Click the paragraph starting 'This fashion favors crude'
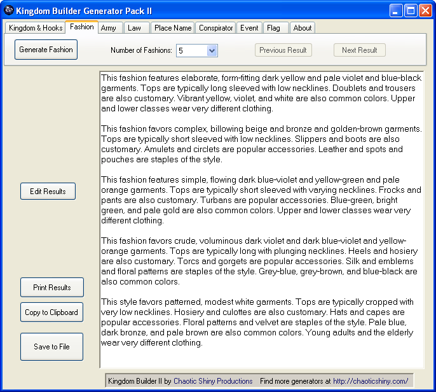436x392 pixels. 259,261
